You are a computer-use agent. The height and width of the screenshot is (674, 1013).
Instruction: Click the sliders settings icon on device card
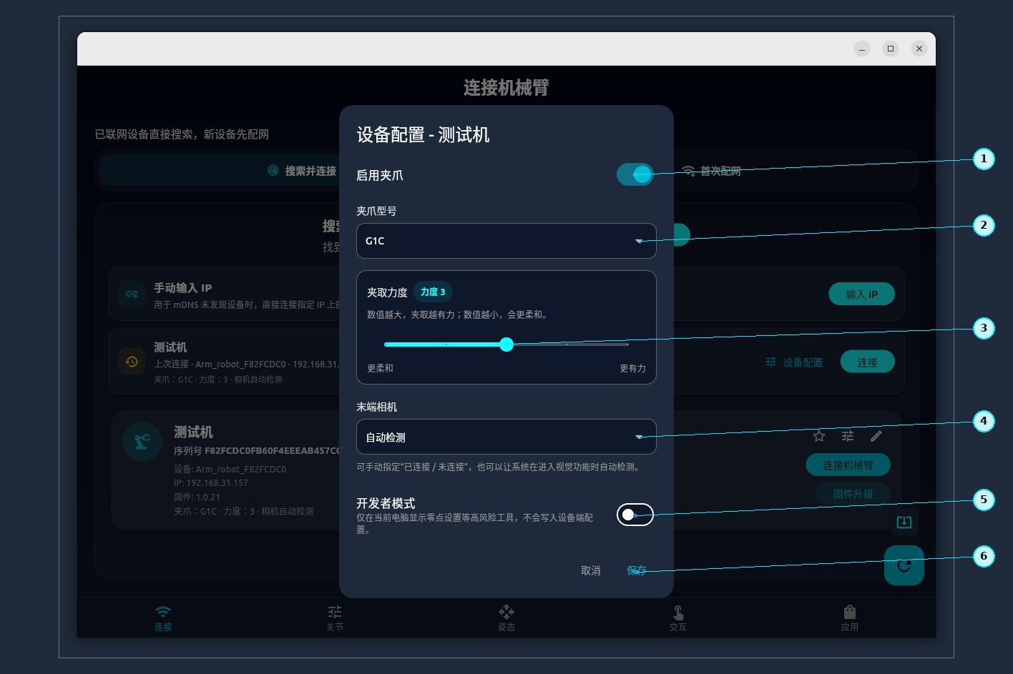pyautogui.click(x=848, y=436)
